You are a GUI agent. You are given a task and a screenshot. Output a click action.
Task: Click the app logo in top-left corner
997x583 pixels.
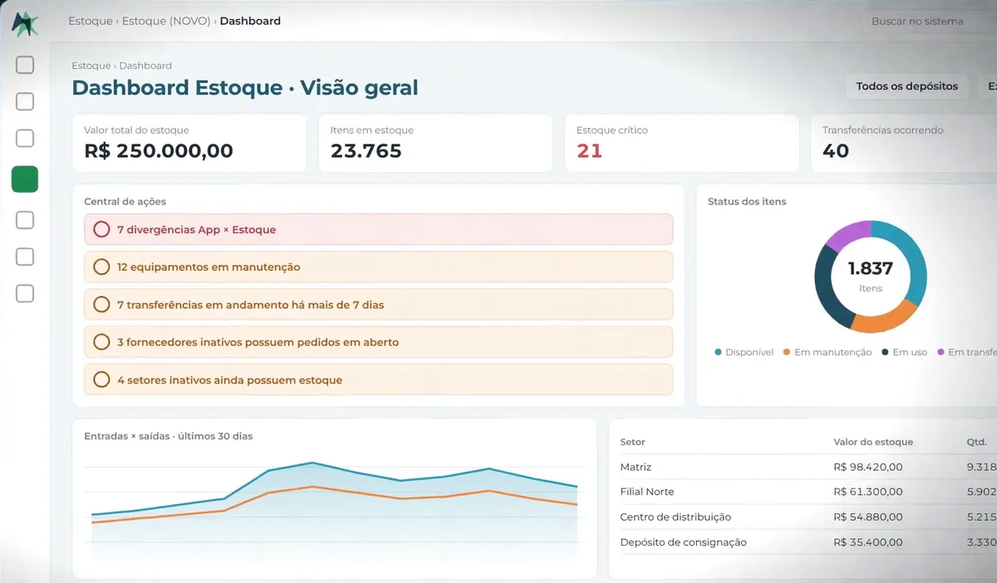25,22
